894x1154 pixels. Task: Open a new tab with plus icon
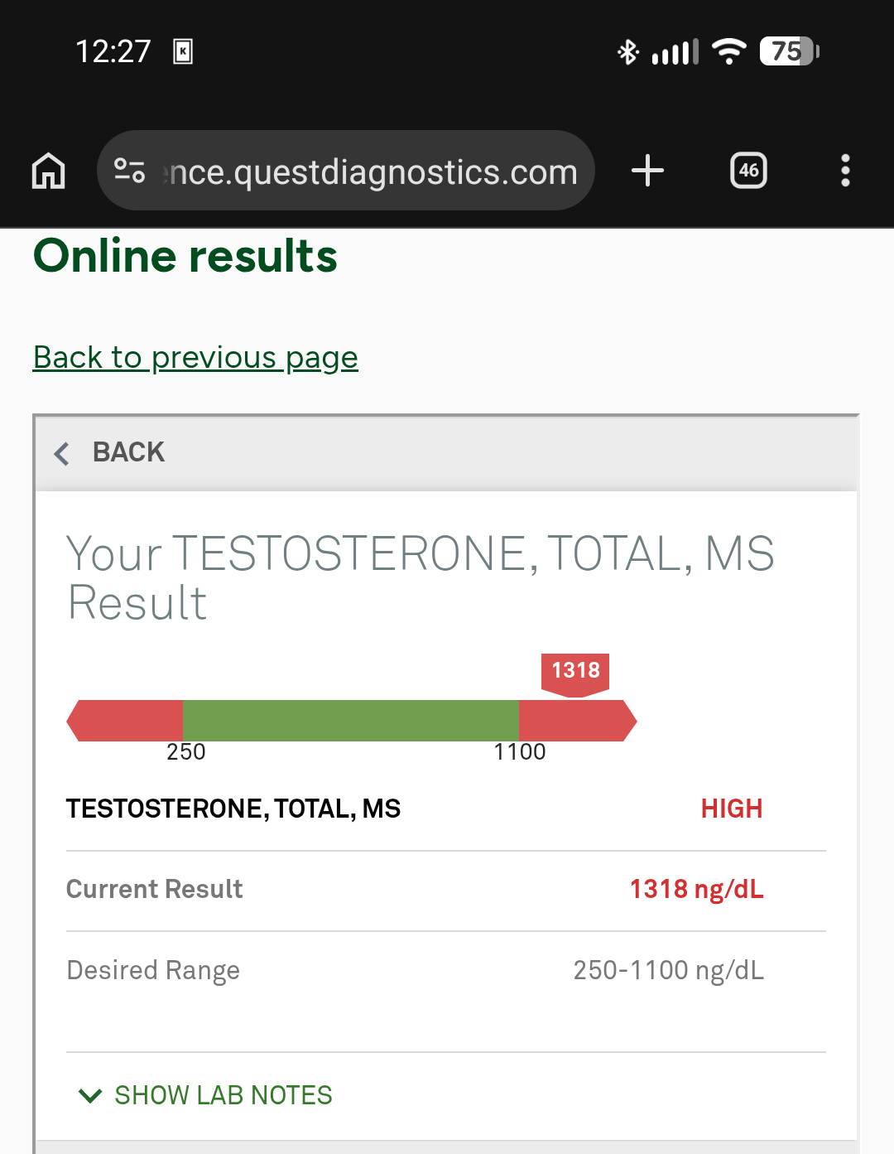[647, 171]
